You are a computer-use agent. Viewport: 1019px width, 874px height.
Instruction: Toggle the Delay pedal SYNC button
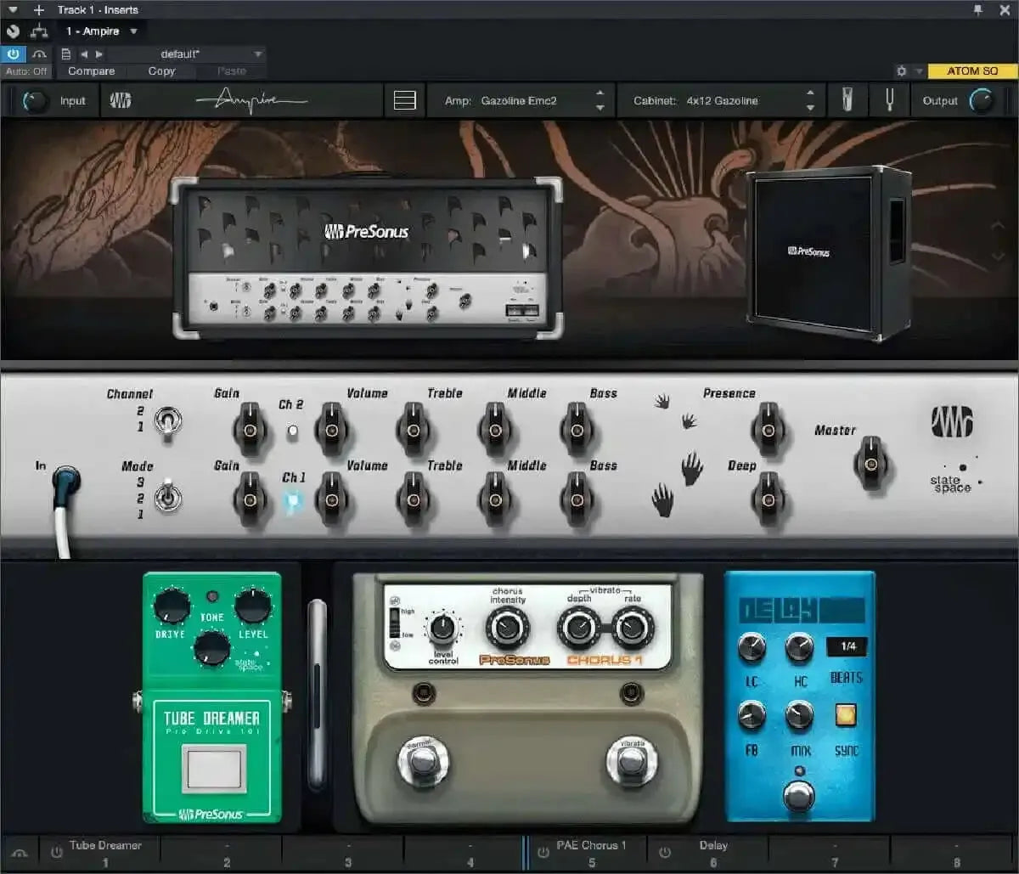pos(845,715)
